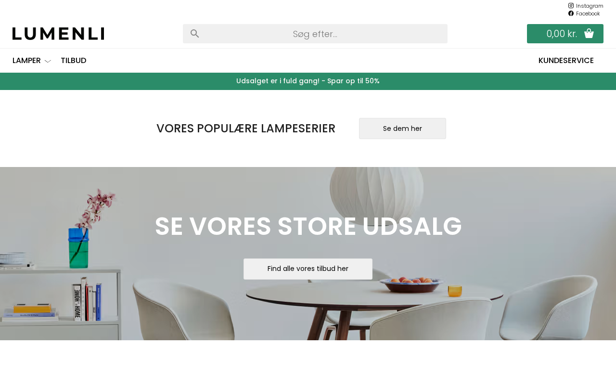Open the shopping basket icon

589,34
